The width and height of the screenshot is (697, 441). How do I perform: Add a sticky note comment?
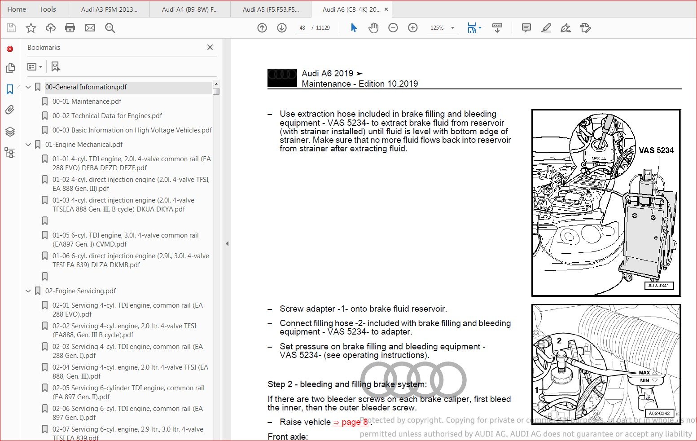(526, 28)
